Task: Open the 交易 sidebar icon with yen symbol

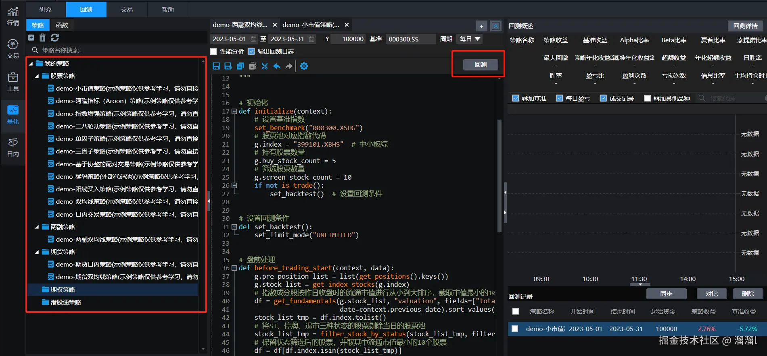Action: tap(13, 49)
